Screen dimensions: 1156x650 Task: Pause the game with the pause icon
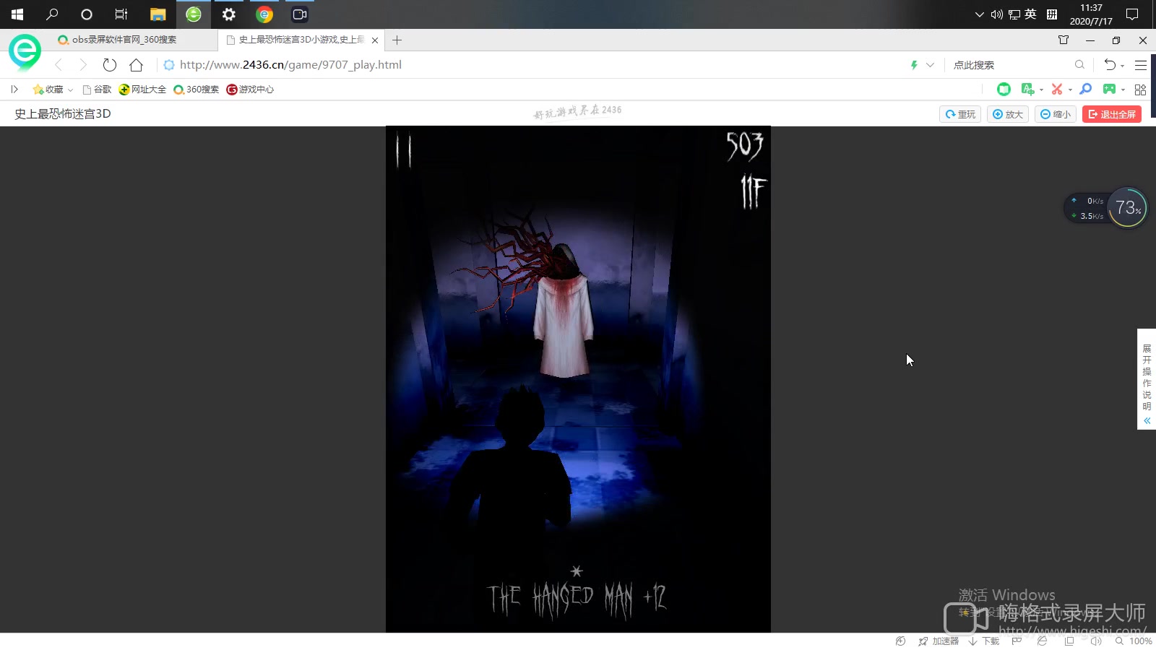pyautogui.click(x=403, y=151)
